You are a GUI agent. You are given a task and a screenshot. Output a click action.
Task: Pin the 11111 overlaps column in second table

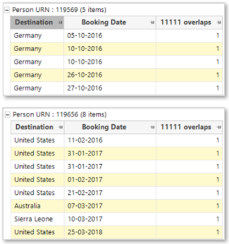(x=219, y=127)
